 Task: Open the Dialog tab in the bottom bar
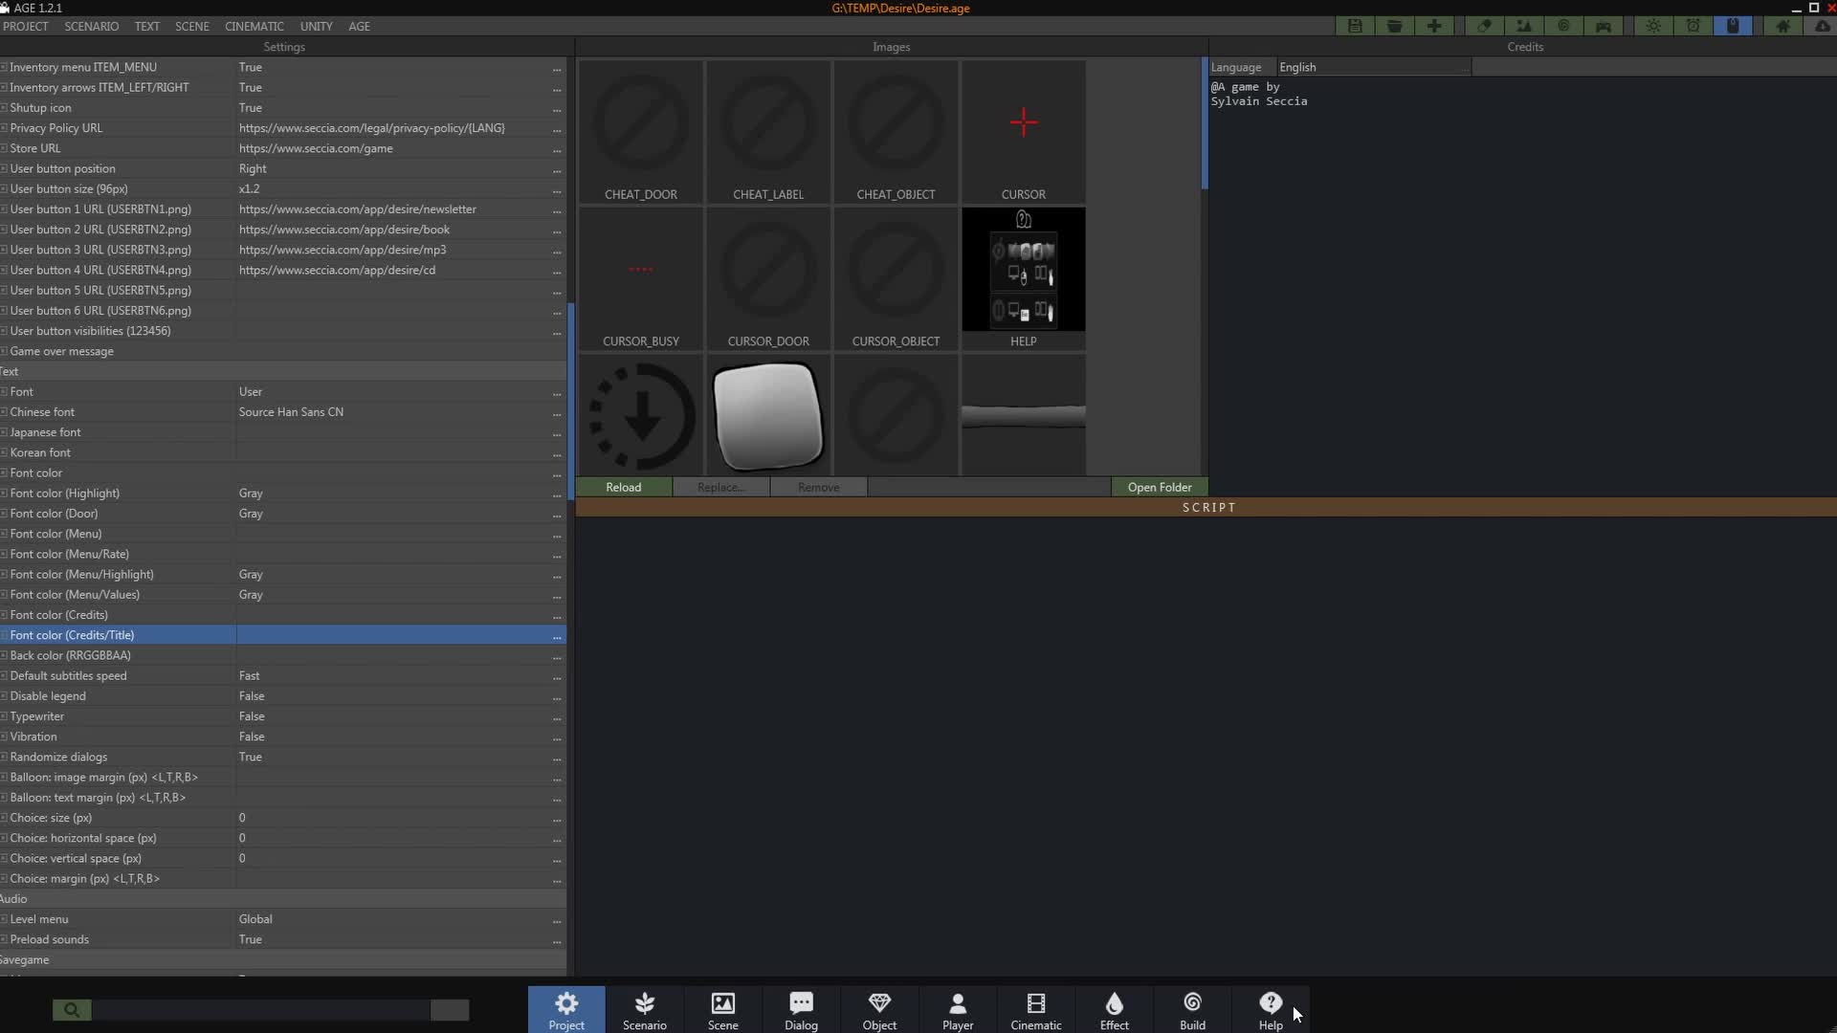(801, 1010)
